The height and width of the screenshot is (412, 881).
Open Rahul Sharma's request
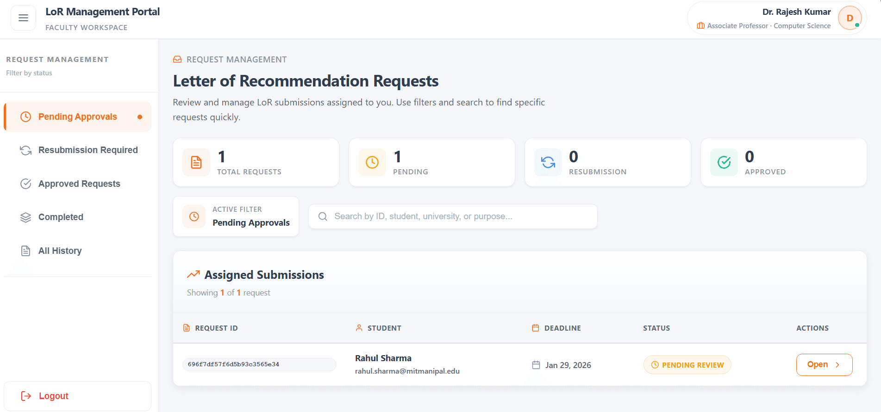824,365
